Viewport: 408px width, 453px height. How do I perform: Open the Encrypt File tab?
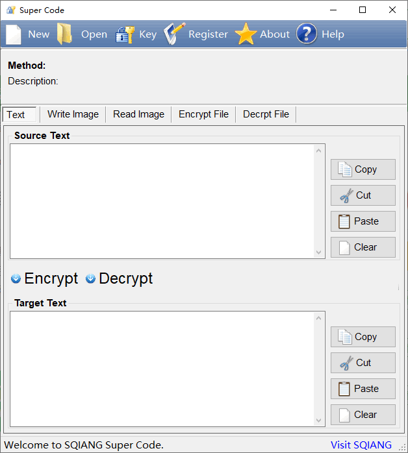click(x=203, y=114)
